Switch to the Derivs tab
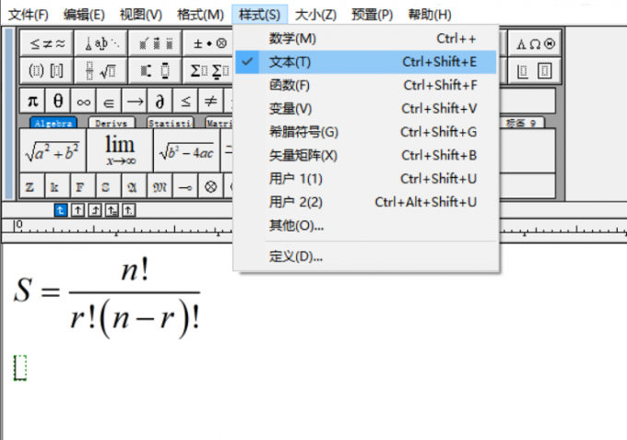This screenshot has height=440, width=627. (112, 123)
